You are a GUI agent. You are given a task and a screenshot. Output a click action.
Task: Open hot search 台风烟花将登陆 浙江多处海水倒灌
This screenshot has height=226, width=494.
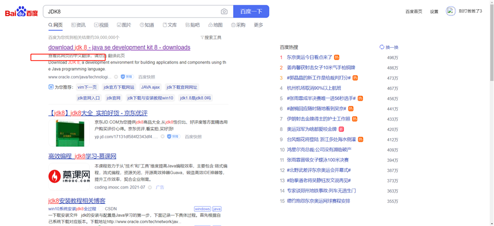(x=322, y=139)
